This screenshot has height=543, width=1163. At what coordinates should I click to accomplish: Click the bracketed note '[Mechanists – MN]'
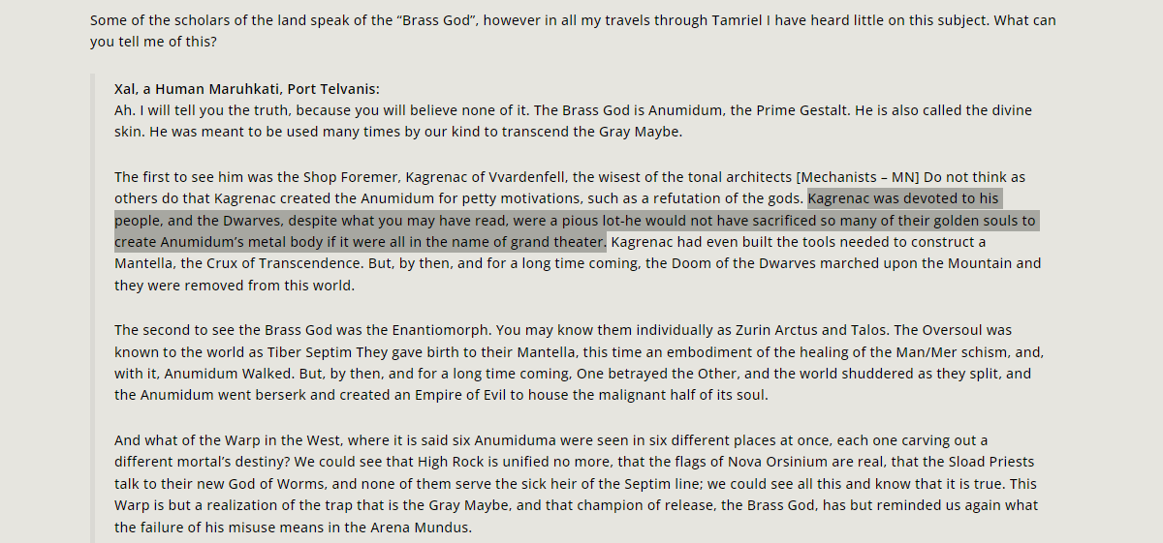pyautogui.click(x=857, y=176)
